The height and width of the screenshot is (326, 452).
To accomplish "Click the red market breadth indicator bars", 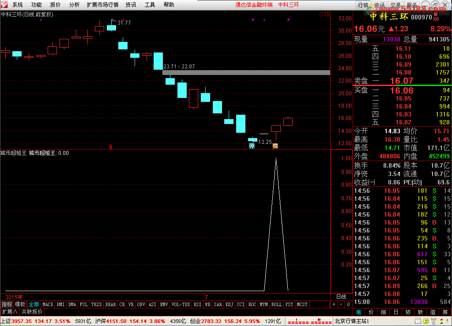I will click(x=309, y=321).
